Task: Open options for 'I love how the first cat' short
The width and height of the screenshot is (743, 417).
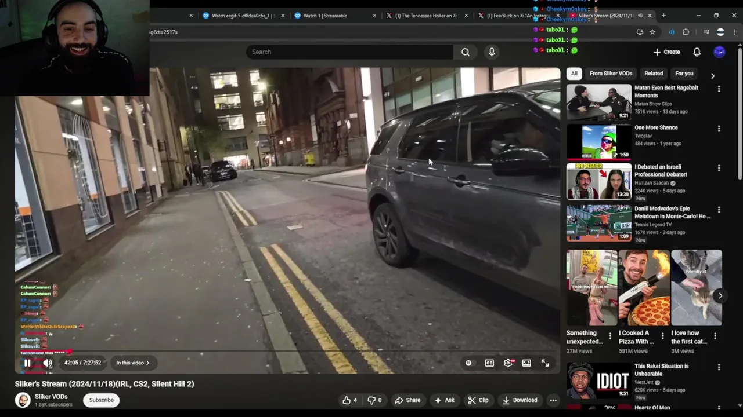Action: [x=715, y=336]
